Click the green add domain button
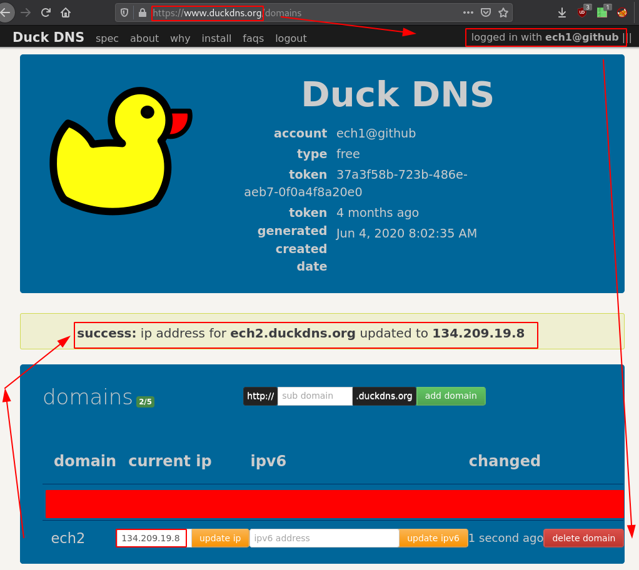Viewport: 639px width, 570px height. [451, 396]
